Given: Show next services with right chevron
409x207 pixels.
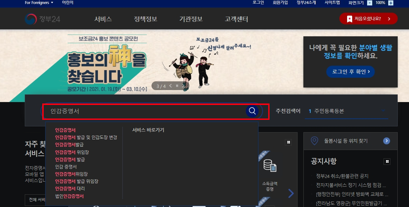Looking at the screenshot, I should [x=291, y=193].
